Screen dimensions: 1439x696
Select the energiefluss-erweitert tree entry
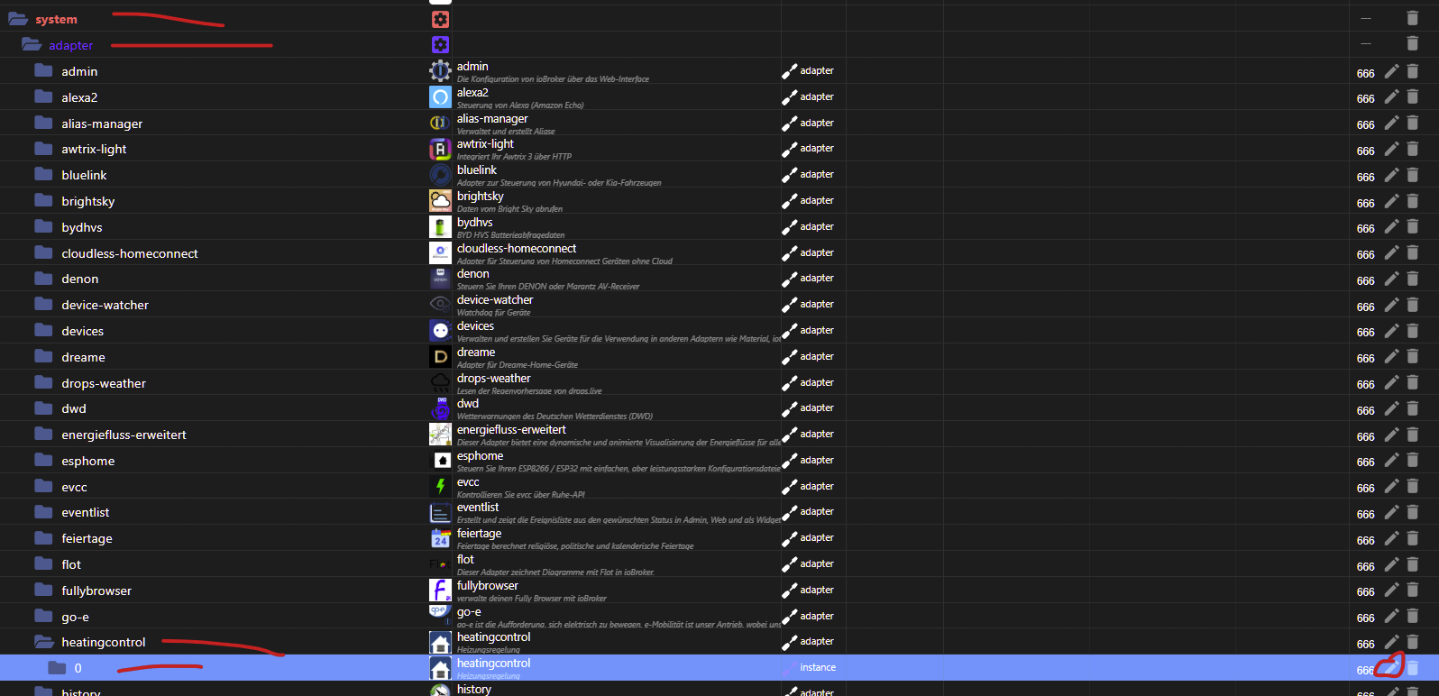click(x=124, y=435)
